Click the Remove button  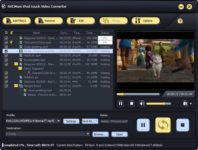[x=49, y=21]
